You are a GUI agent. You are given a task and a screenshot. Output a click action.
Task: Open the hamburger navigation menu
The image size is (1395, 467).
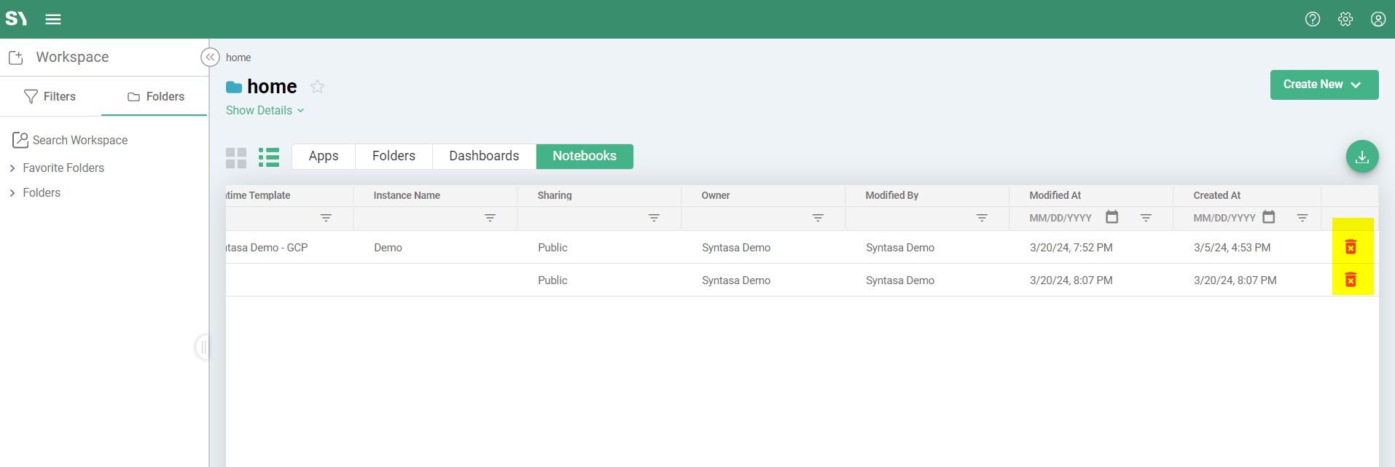[53, 20]
